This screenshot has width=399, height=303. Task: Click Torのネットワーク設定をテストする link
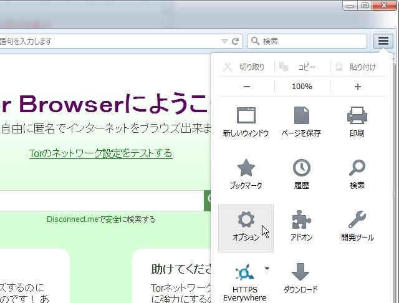coord(101,153)
